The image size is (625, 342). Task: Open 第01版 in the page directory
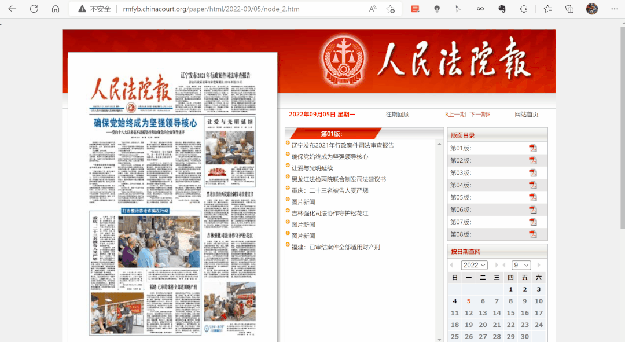pyautogui.click(x=461, y=148)
